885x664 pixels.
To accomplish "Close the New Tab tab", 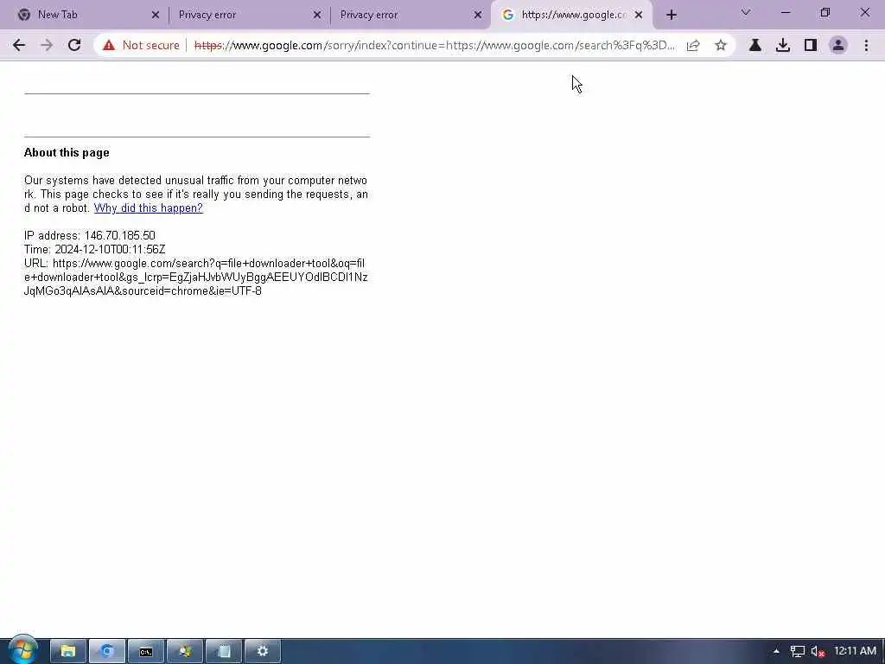I will tap(156, 15).
